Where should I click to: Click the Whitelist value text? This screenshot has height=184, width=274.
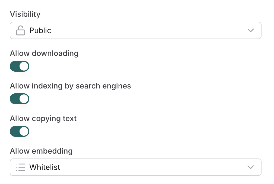click(x=45, y=167)
